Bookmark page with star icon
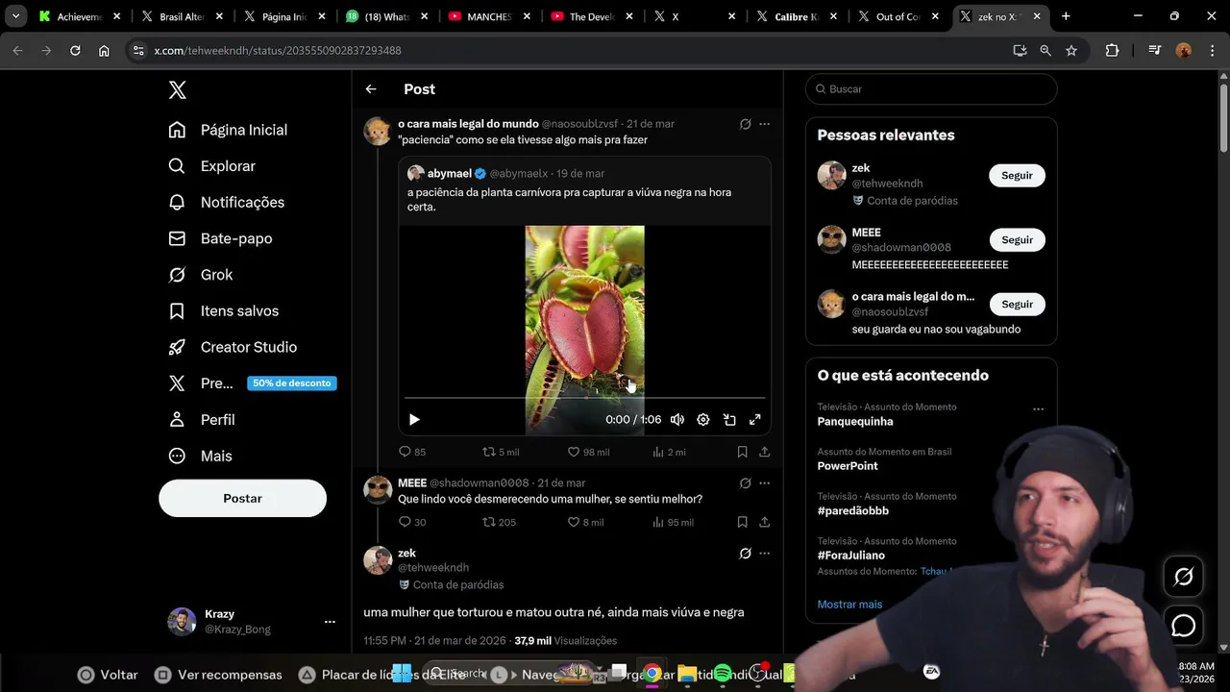 [1071, 51]
